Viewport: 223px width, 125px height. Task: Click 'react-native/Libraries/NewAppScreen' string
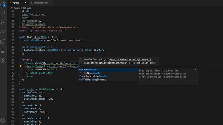click(53, 27)
